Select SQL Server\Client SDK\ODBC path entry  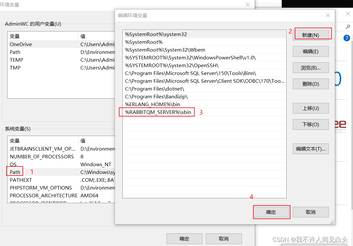pyautogui.click(x=205, y=81)
